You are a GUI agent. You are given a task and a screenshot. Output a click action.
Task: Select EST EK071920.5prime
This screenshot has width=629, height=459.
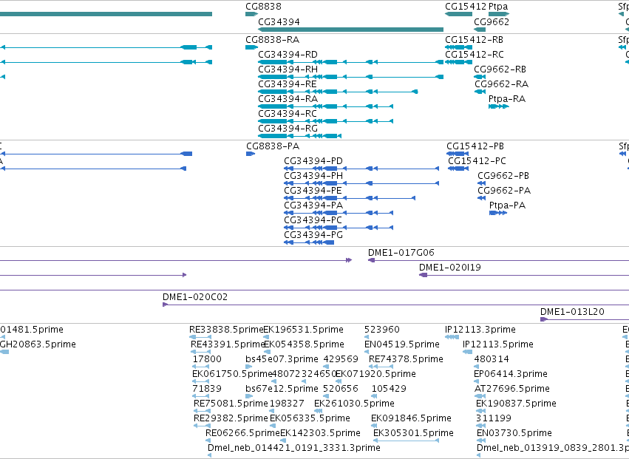(375, 374)
